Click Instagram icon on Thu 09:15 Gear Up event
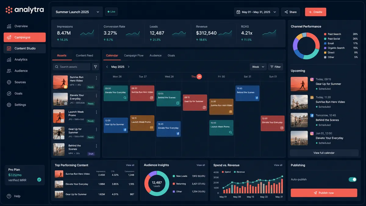Image resolution: width=366 pixels, height=206 pixels. pos(204,107)
